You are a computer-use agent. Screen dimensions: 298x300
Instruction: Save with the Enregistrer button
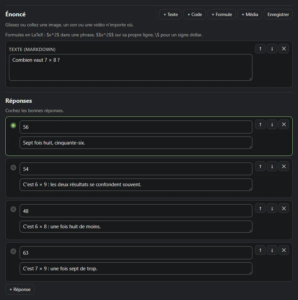coord(278,14)
